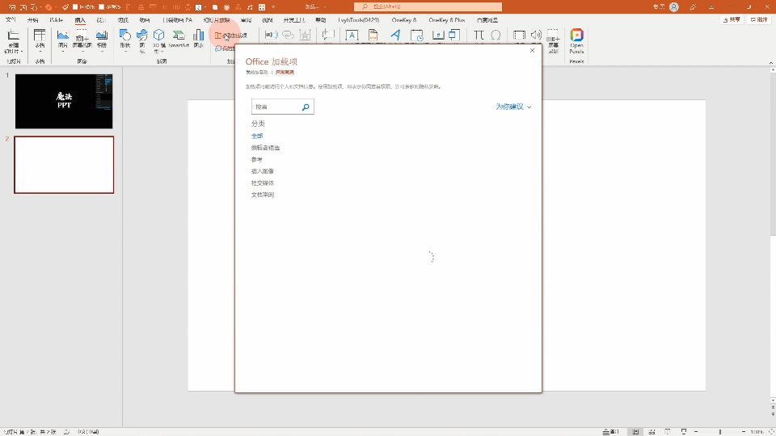Click the Get Add-ins button
The image size is (776, 436).
tap(231, 36)
